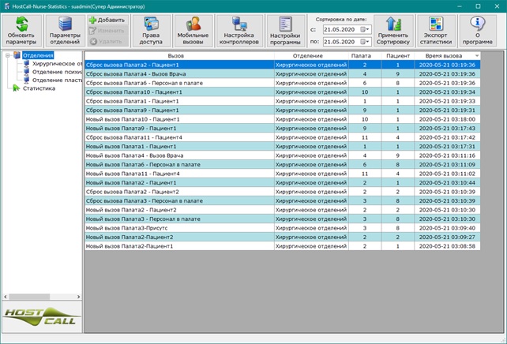The width and height of the screenshot is (507, 344).
Task: Select Статистика in the tree
Action: tap(39, 88)
